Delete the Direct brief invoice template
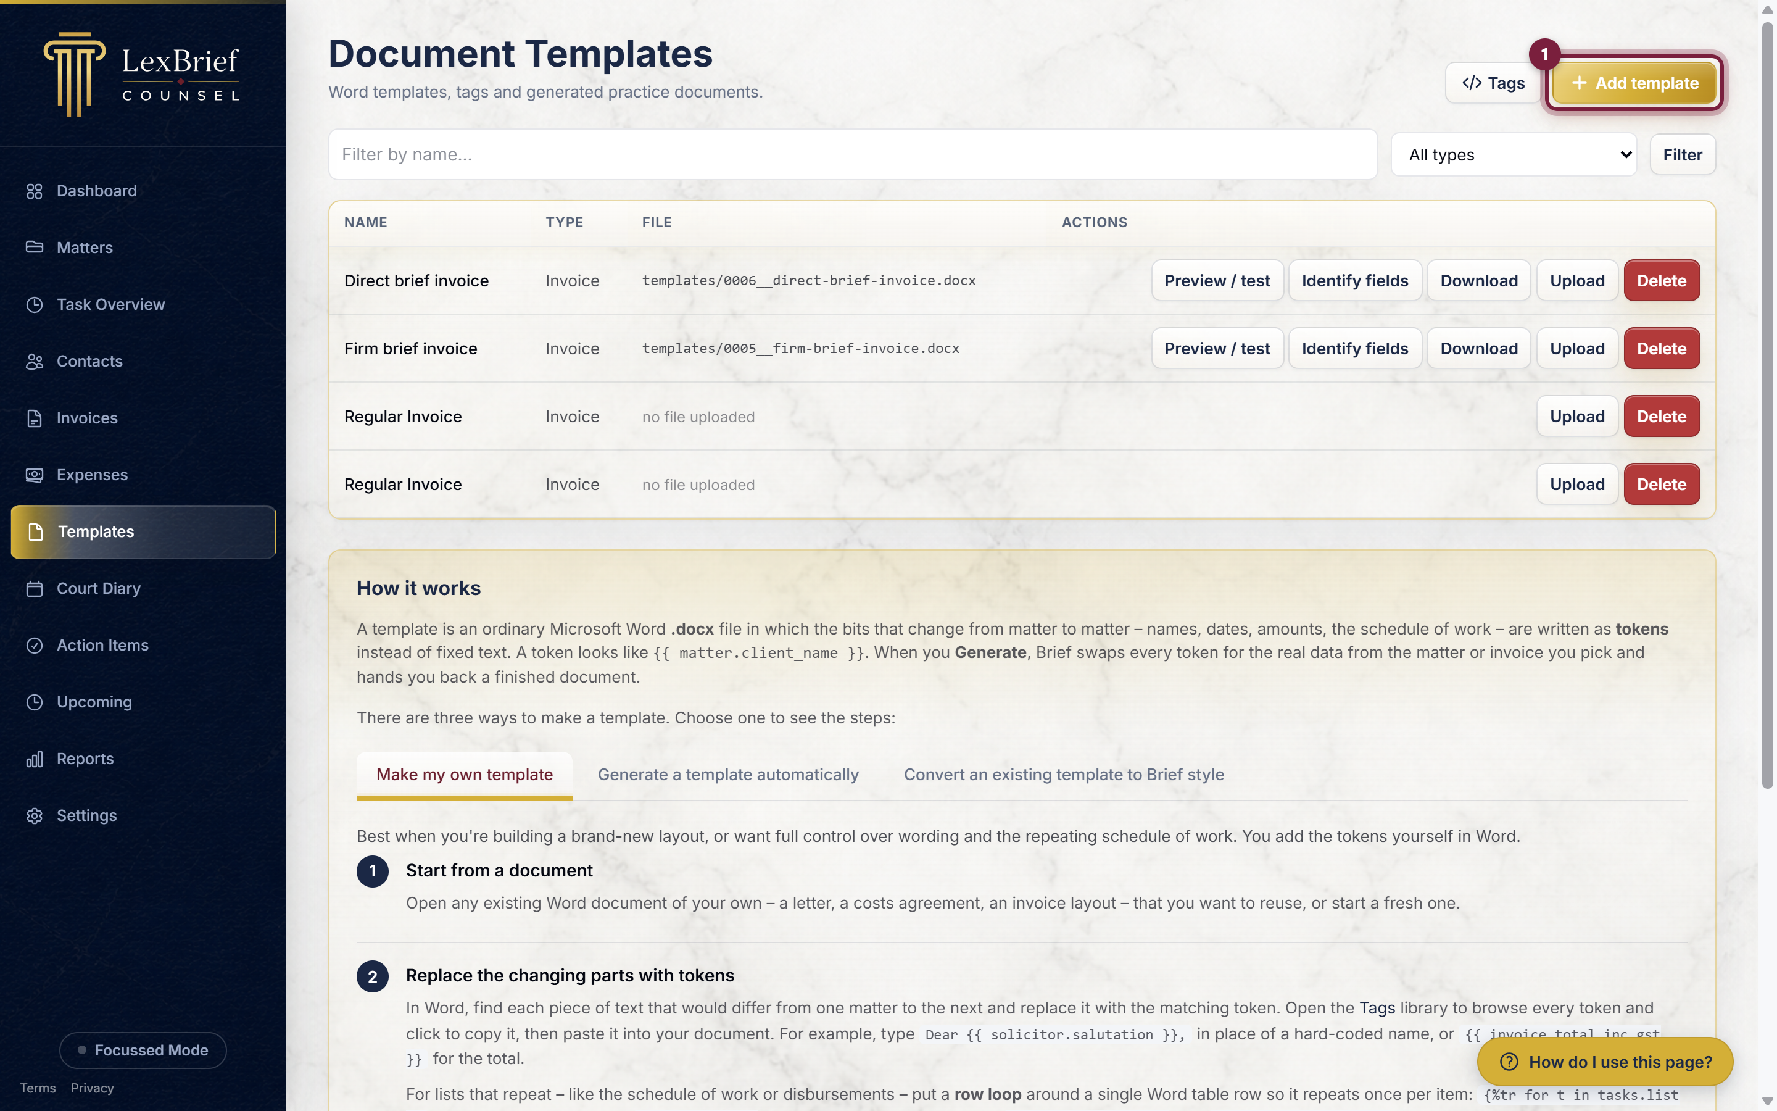The image size is (1777, 1111). [1662, 281]
